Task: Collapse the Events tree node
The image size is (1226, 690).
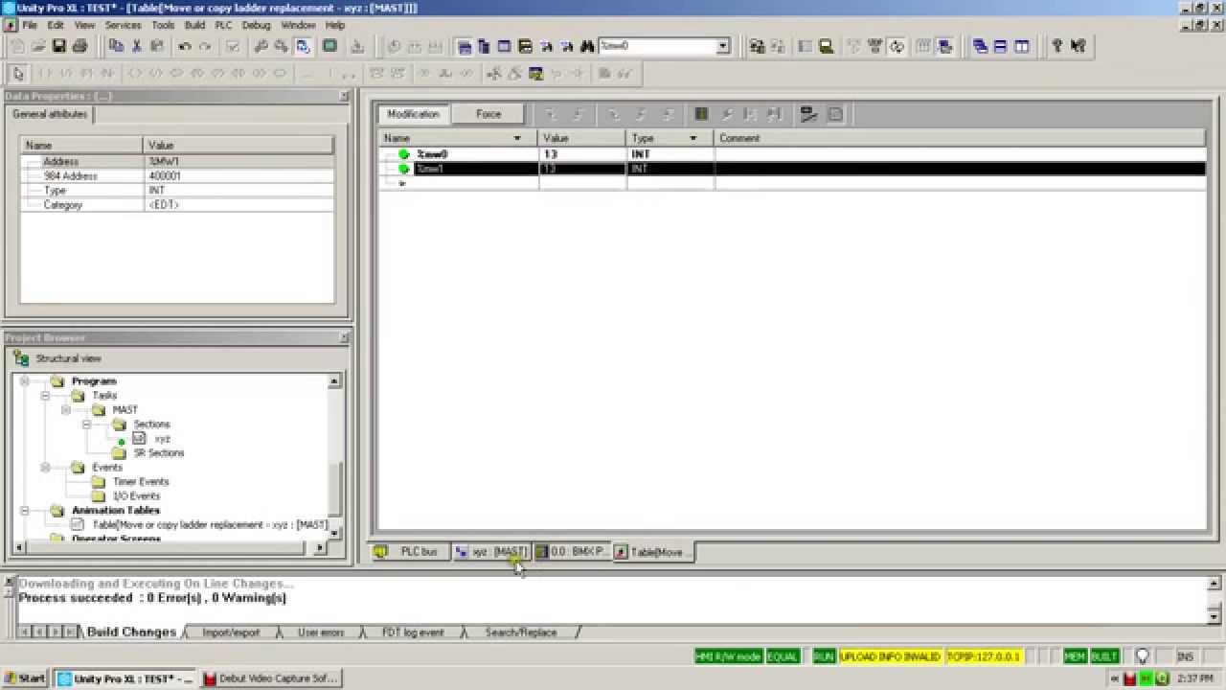Action: pos(45,467)
